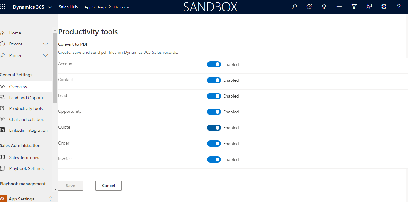Image resolution: width=408 pixels, height=202 pixels.
Task: Click the Opportunity row label
Action: (x=70, y=111)
